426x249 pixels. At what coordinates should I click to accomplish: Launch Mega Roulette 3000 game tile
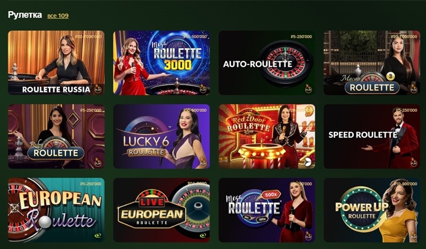161,63
